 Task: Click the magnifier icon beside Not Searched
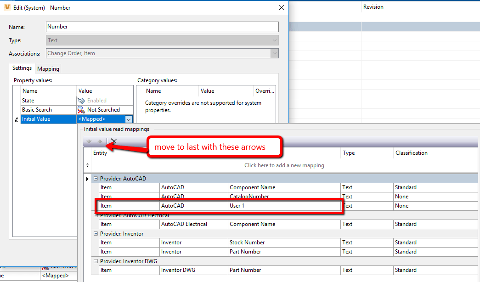(81, 109)
